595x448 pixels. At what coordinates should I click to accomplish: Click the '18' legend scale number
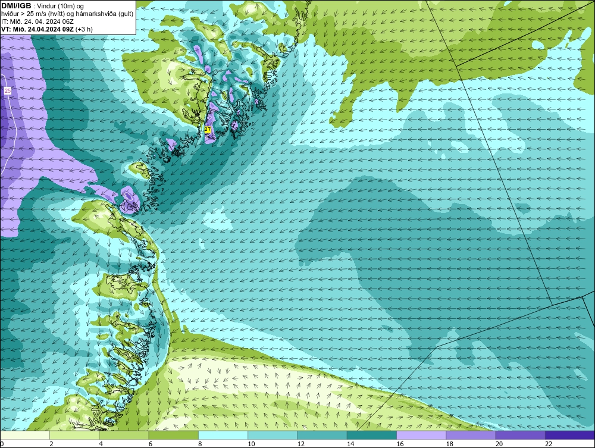(450, 444)
